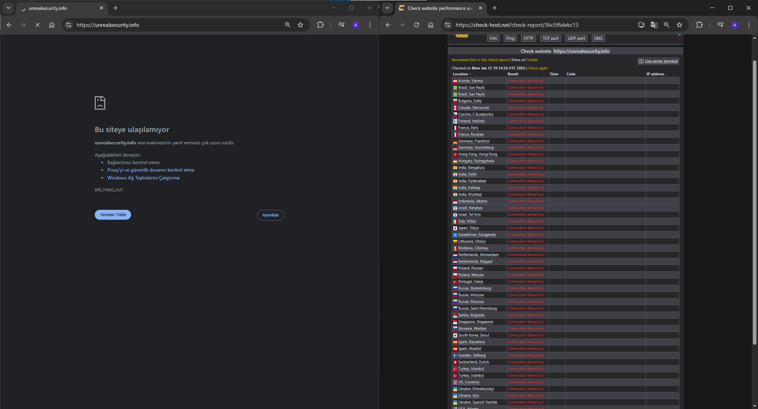Open the profile avatar in the unrealsecurity.info window

click(356, 25)
